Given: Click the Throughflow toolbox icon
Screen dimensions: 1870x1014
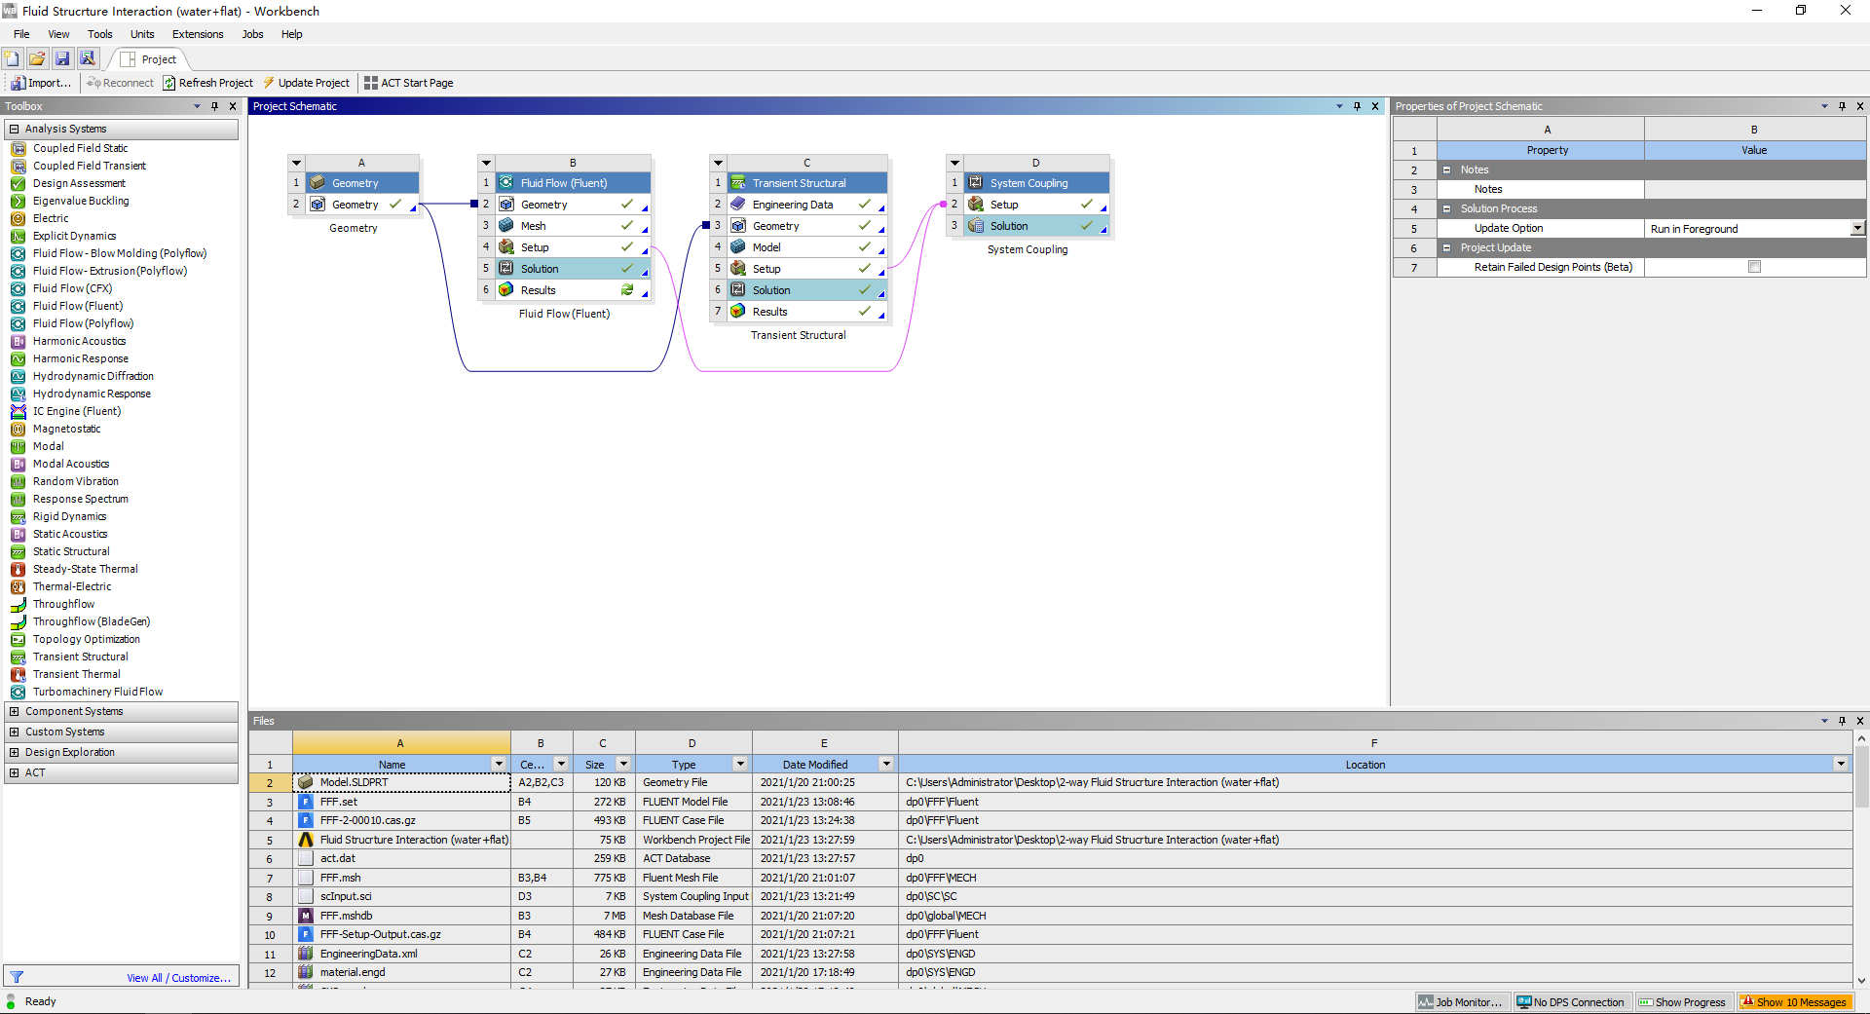Looking at the screenshot, I should (x=18, y=604).
